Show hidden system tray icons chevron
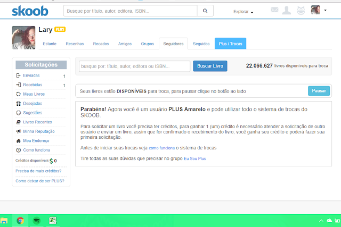The width and height of the screenshot is (341, 227). (x=321, y=221)
